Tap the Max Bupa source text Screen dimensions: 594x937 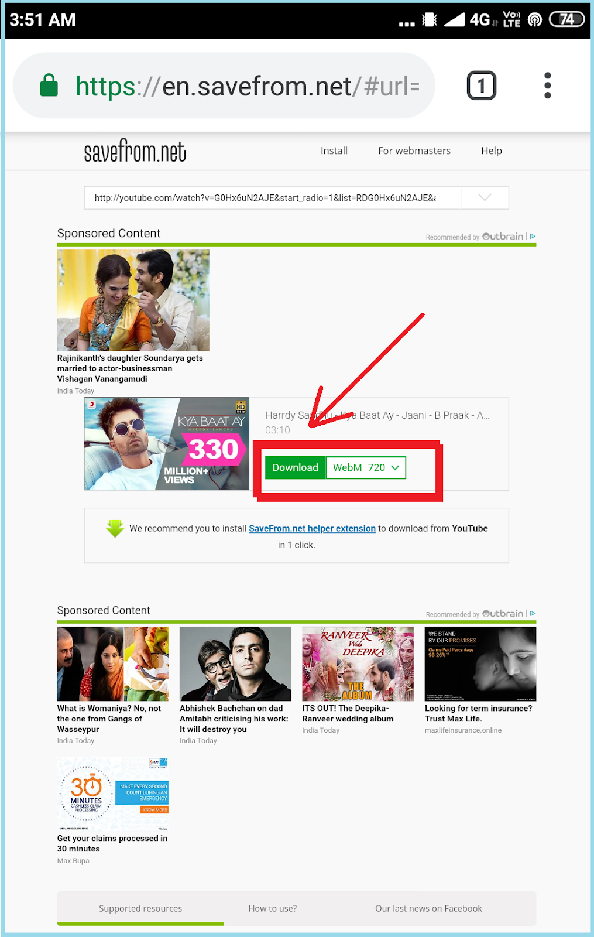[x=73, y=861]
